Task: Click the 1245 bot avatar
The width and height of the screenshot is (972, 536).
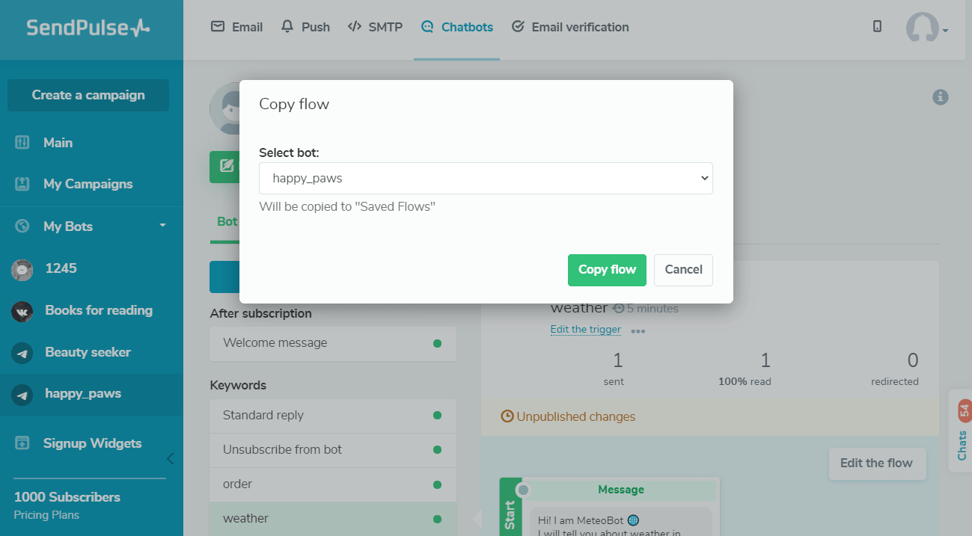Action: pos(22,269)
